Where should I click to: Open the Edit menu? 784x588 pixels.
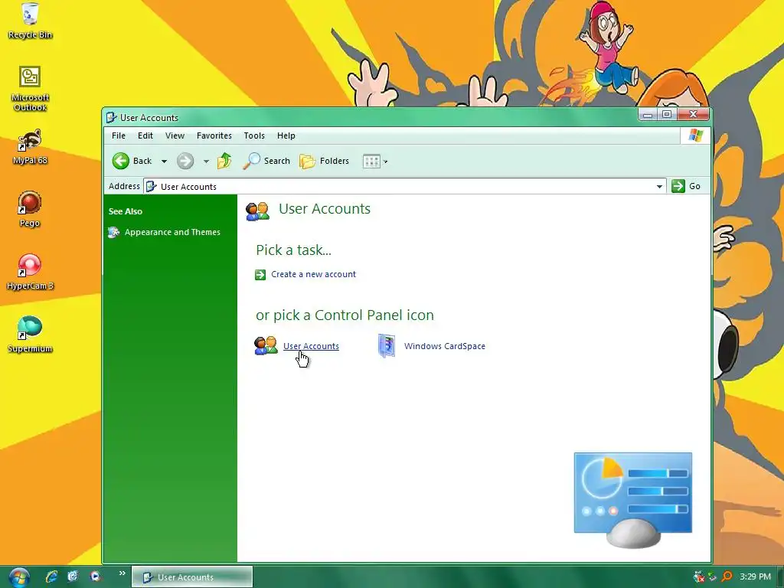(145, 136)
